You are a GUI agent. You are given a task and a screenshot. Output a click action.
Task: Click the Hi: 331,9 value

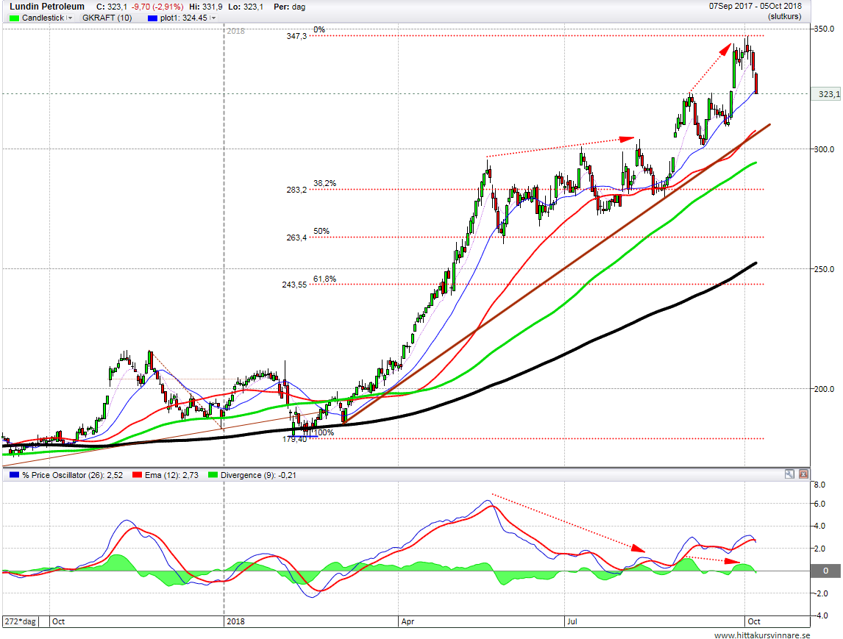point(205,7)
